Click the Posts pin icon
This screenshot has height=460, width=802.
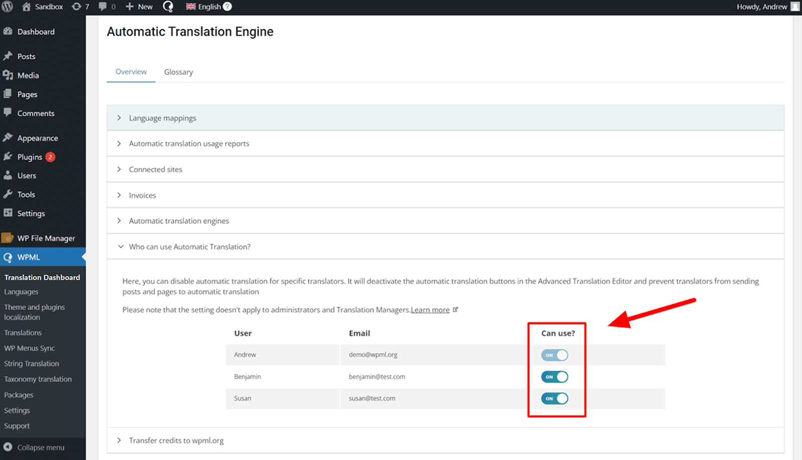click(8, 56)
